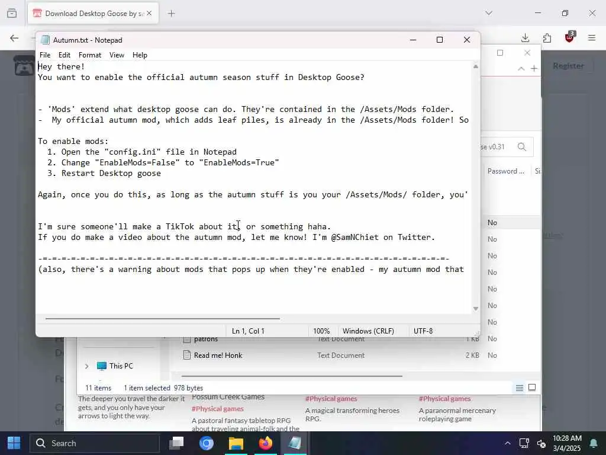The height and width of the screenshot is (455, 606).
Task: Click the first #Physical games tag link
Action: 218,409
